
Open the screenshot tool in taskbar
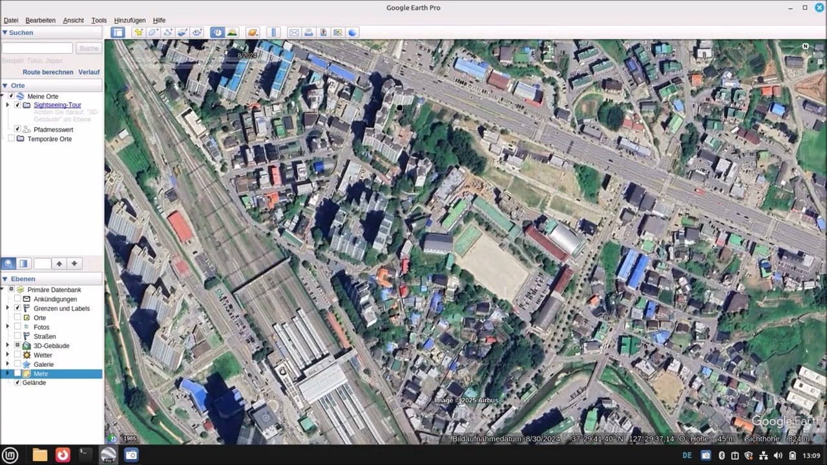pos(131,455)
